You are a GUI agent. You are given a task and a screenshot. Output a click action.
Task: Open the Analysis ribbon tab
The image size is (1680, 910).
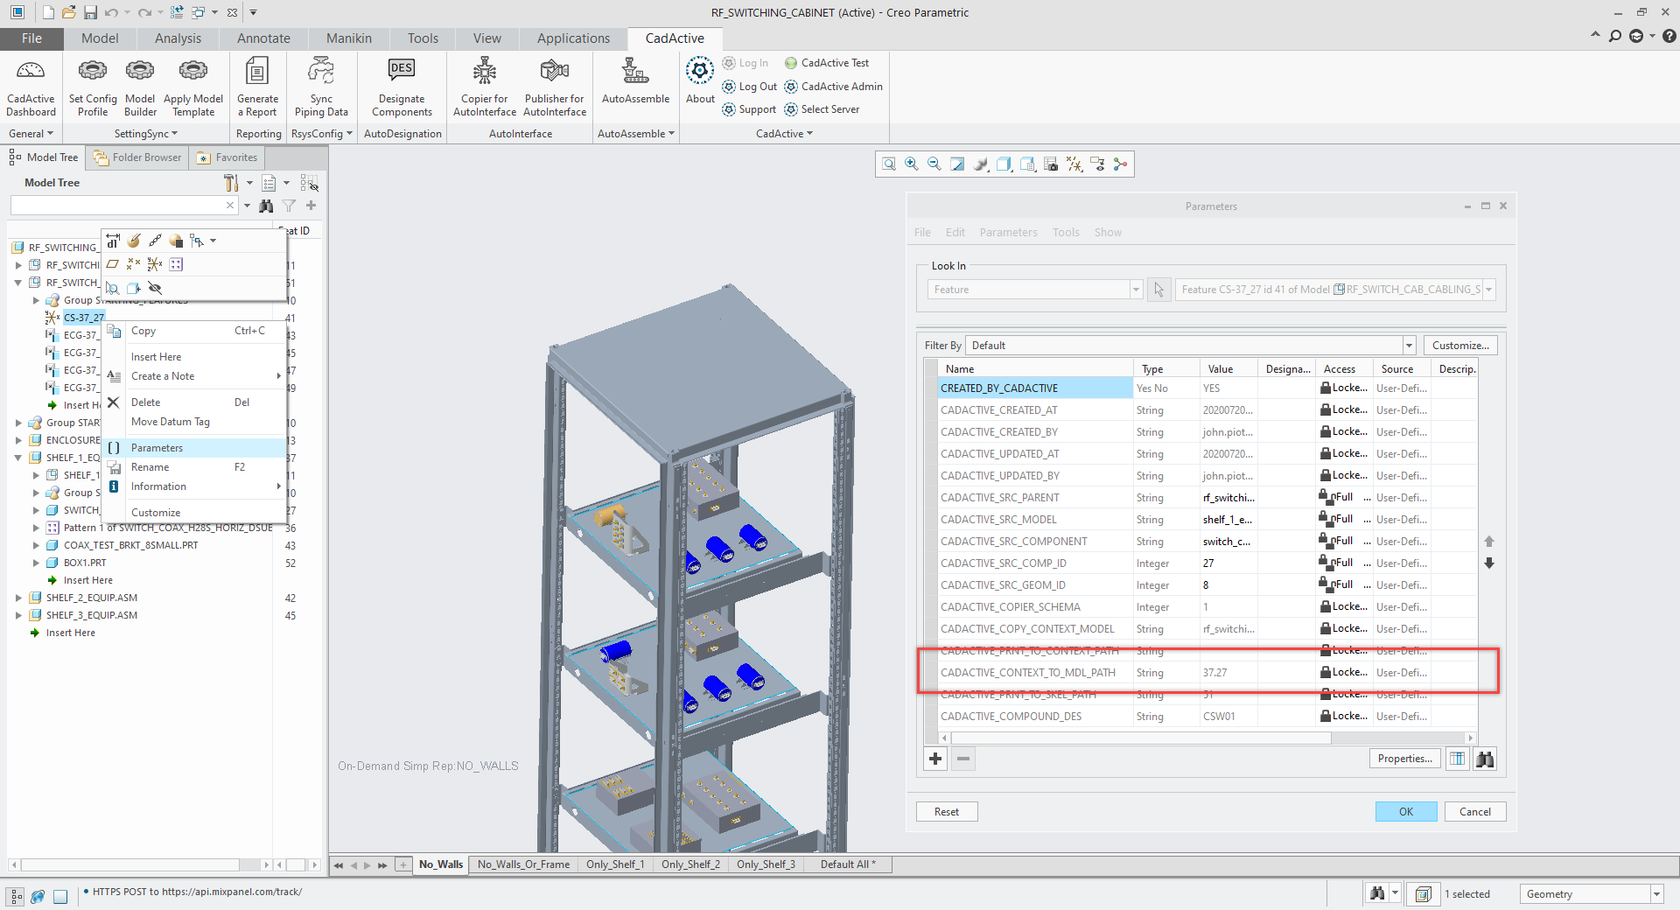(x=178, y=38)
